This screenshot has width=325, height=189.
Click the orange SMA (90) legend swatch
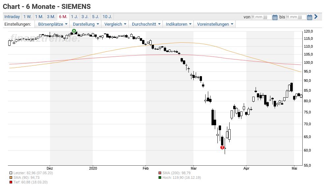[x=11, y=177]
